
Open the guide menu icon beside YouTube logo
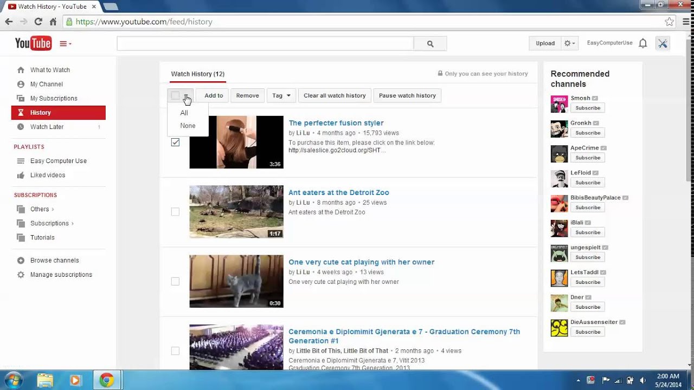coord(65,44)
